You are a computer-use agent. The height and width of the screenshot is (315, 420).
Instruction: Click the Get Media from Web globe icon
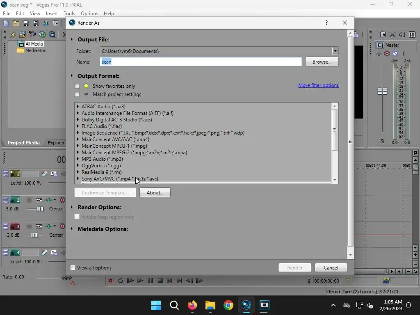52,34
